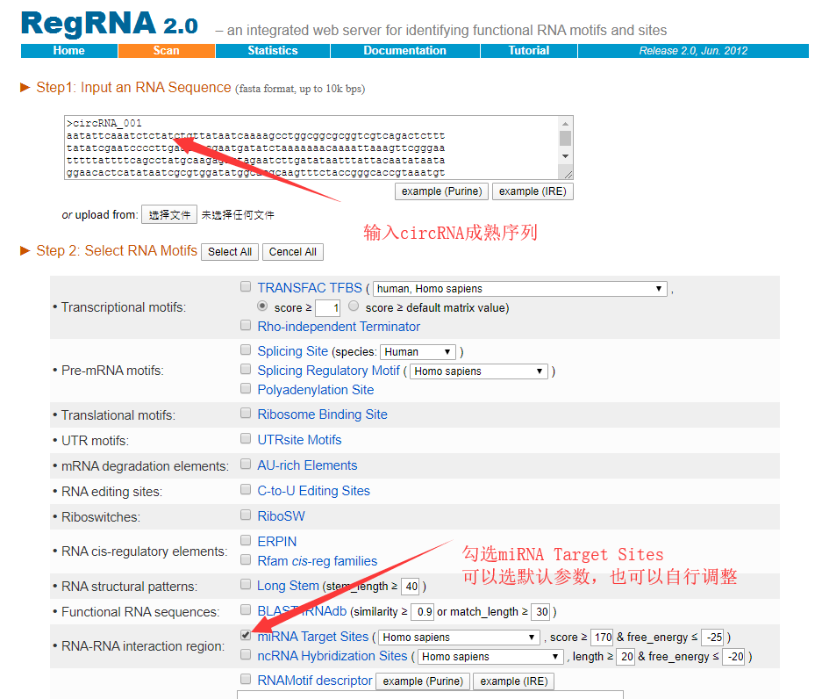Expand the TRANSFAC species dropdown
Screen dimensions: 815x699
[519, 288]
